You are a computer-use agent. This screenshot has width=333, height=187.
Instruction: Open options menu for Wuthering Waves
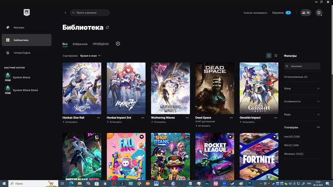[187, 118]
